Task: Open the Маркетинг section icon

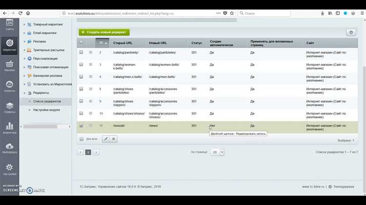Action: click(x=10, y=45)
